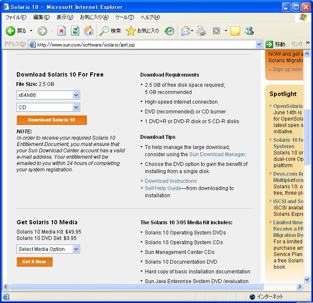Open the Messenger people icon
Viewport: 313px width, 303px height.
[249, 31]
